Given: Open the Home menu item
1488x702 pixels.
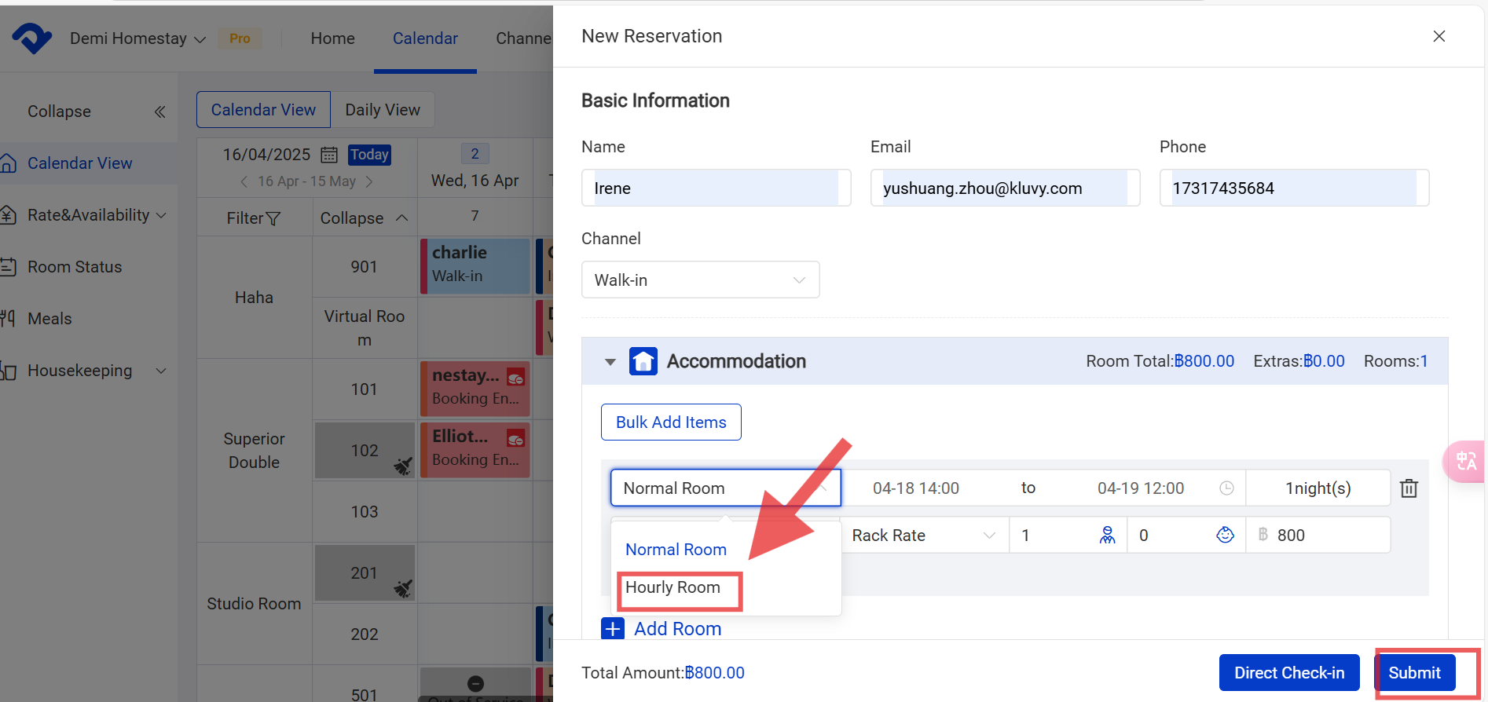Looking at the screenshot, I should click(332, 38).
